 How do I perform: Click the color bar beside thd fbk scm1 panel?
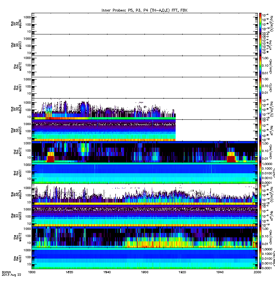point(260,173)
